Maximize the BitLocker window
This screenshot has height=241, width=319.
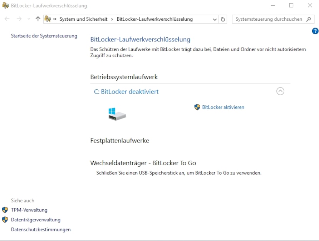coord(291,5)
